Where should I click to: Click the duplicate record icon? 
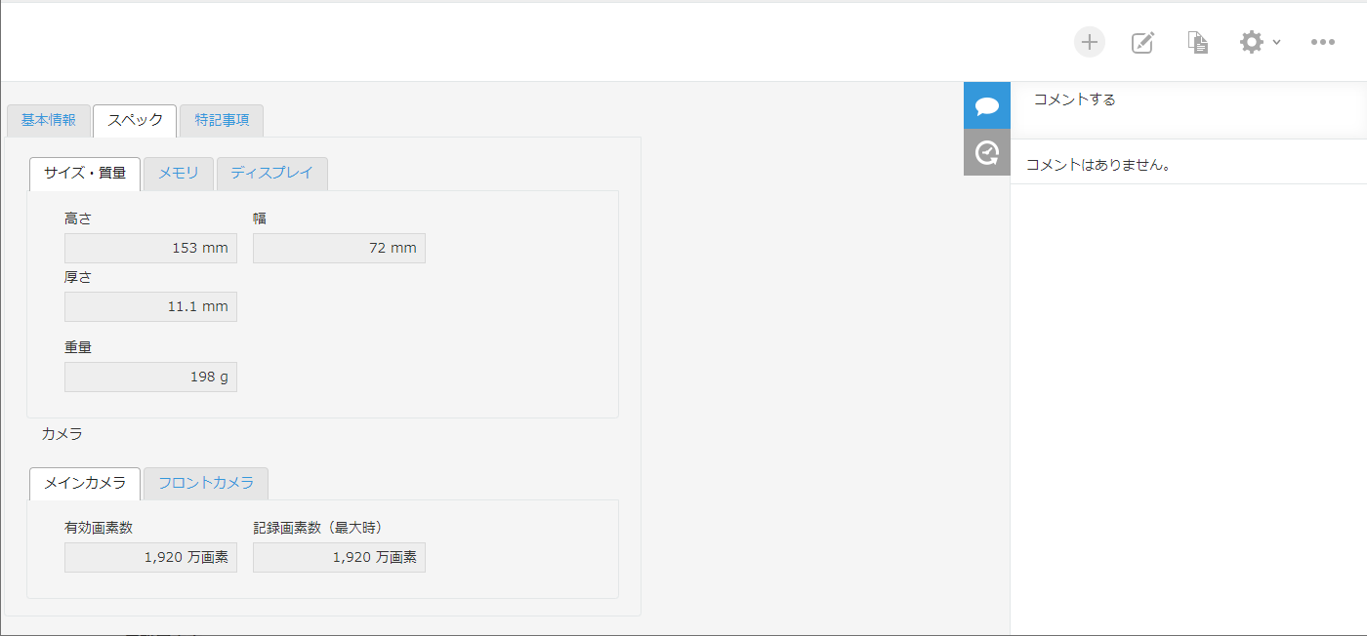1197,42
